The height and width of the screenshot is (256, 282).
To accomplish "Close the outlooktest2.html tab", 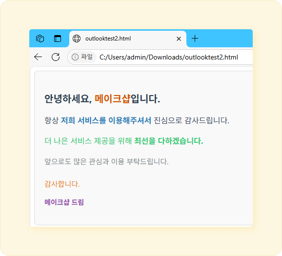I will pyautogui.click(x=179, y=39).
